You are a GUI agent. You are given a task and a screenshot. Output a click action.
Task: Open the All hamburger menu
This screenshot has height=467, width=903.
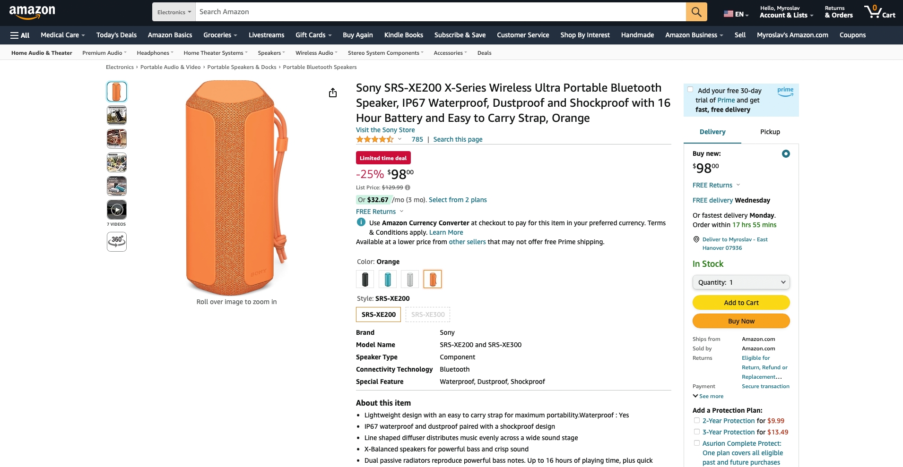(x=20, y=35)
